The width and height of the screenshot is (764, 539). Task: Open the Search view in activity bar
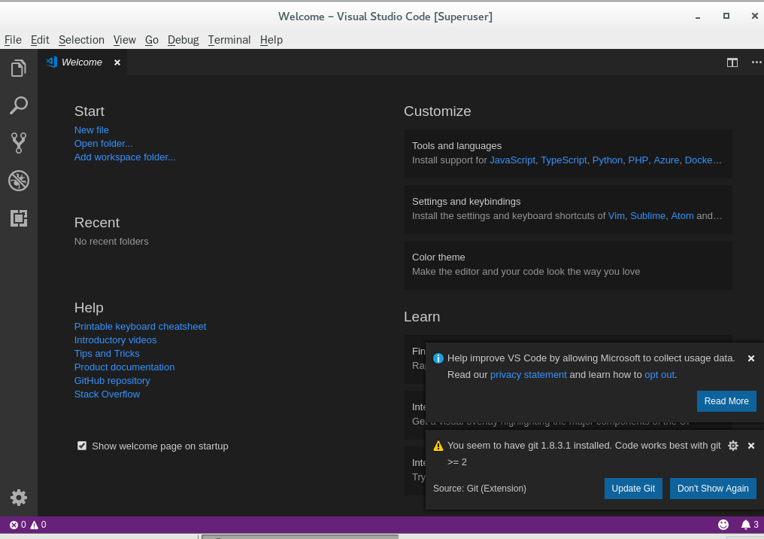(x=19, y=105)
